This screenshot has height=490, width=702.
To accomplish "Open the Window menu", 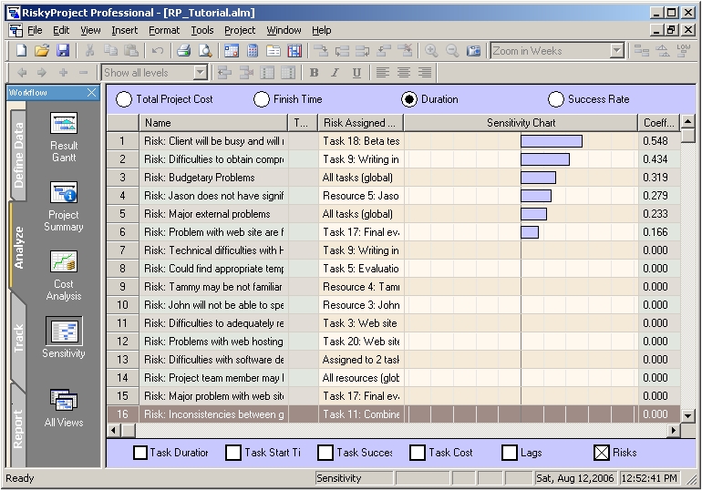I will 284,30.
